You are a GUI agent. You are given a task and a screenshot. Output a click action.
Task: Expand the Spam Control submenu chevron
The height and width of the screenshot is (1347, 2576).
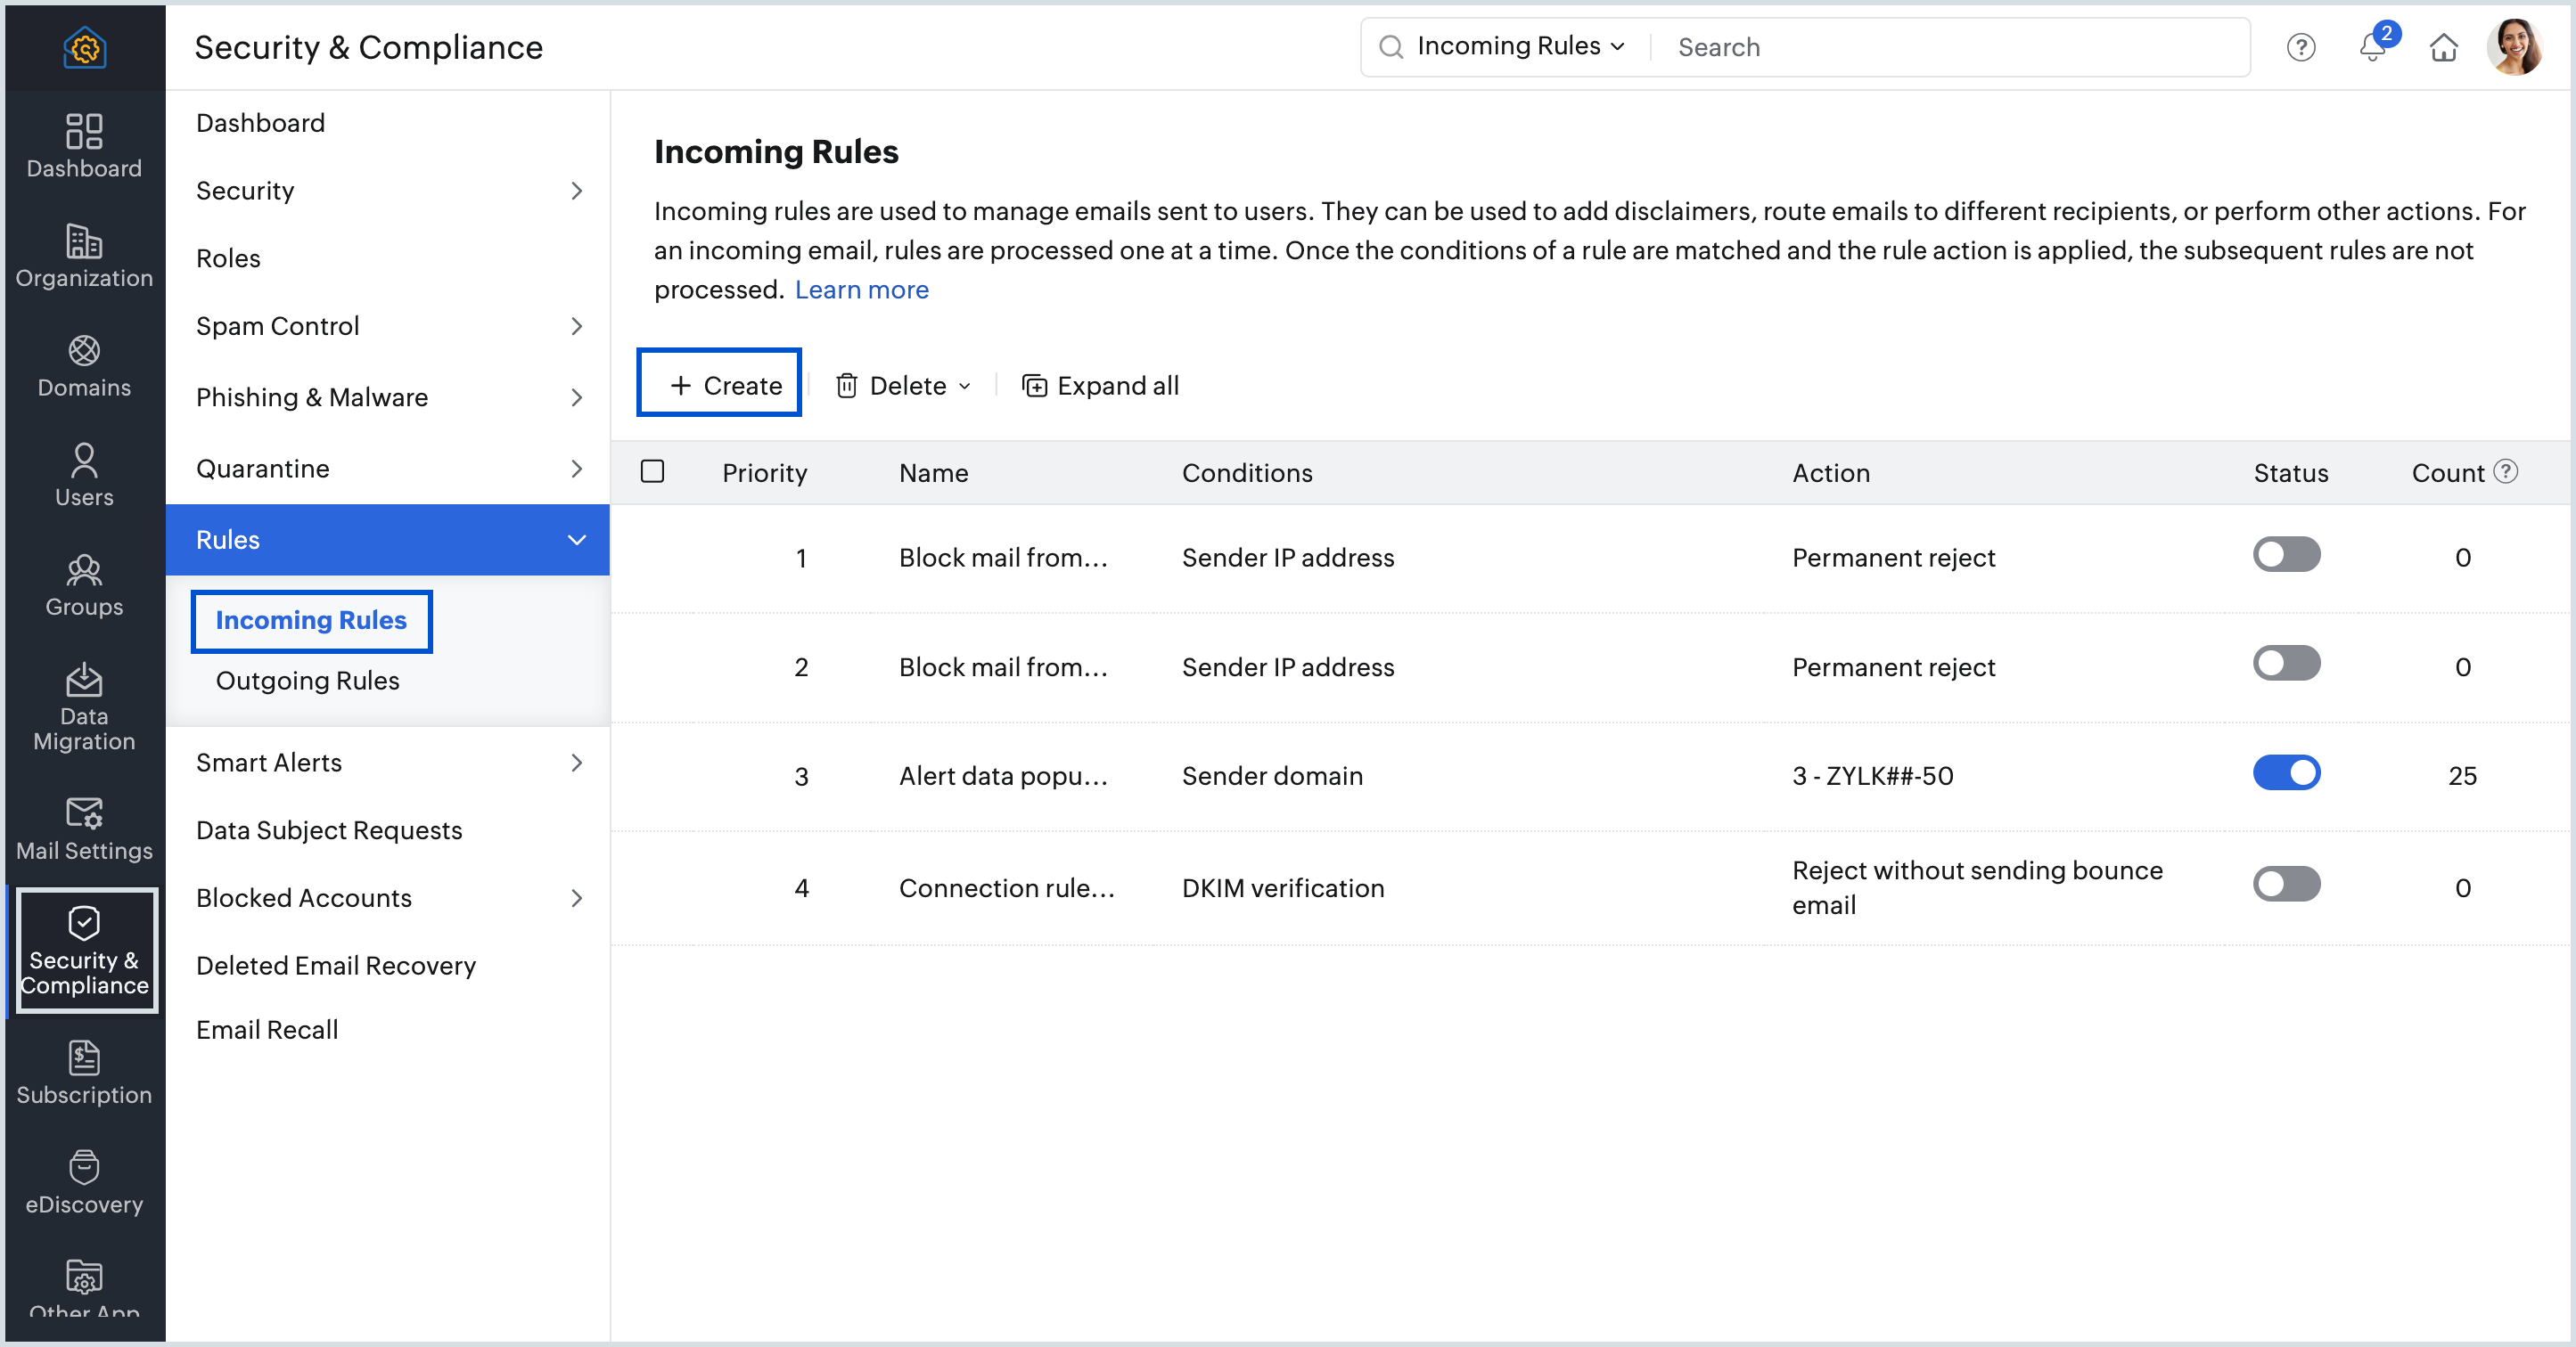(x=576, y=326)
